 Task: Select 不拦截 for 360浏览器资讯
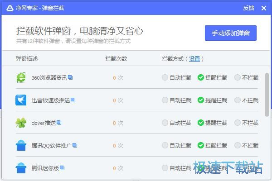pyautogui.click(x=246, y=77)
